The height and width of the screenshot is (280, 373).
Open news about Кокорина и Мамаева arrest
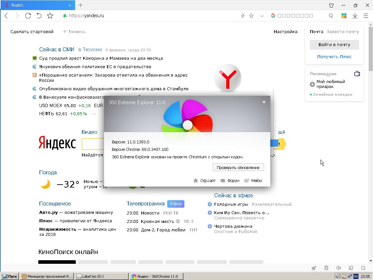(101, 58)
